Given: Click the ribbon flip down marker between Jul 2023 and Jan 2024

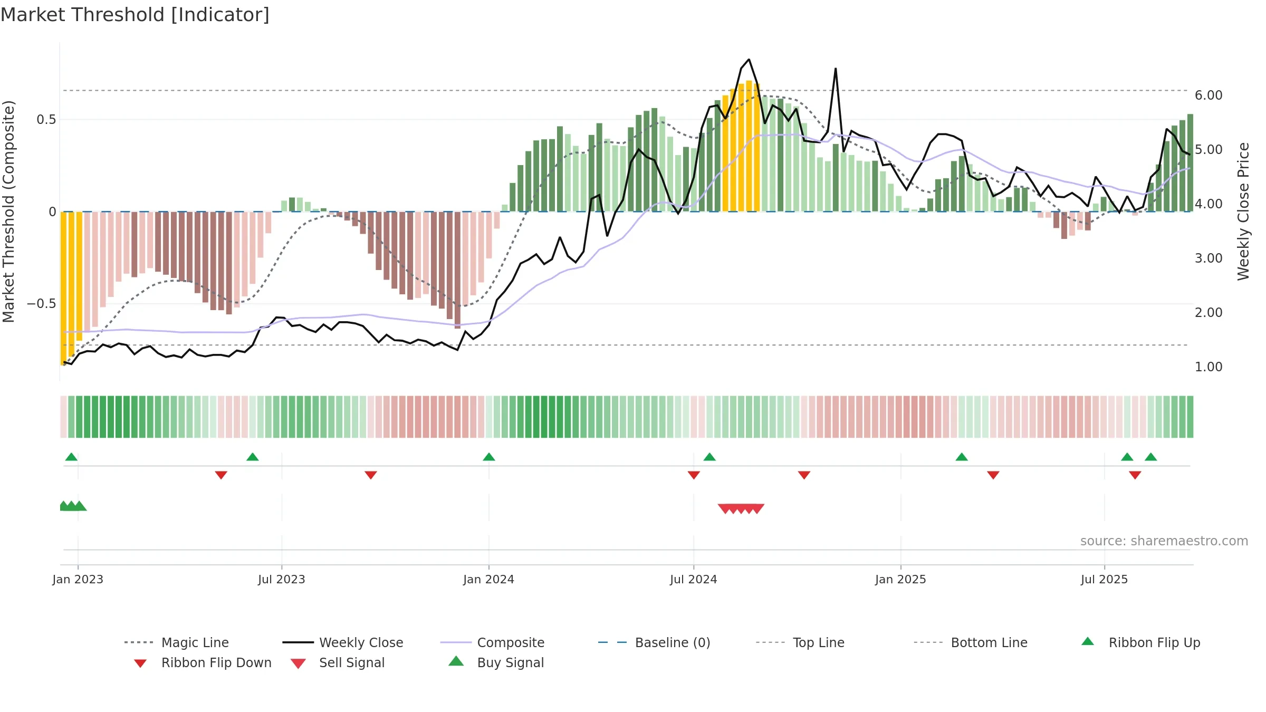Looking at the screenshot, I should pyautogui.click(x=371, y=475).
